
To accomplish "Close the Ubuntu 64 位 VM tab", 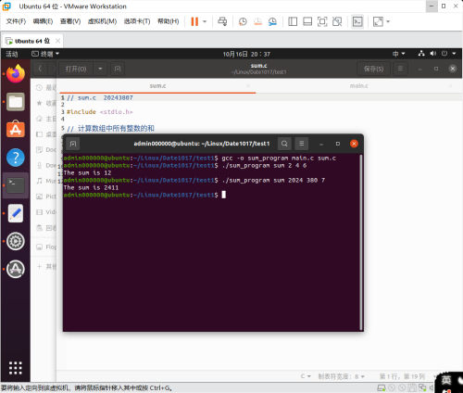I will pyautogui.click(x=57, y=41).
